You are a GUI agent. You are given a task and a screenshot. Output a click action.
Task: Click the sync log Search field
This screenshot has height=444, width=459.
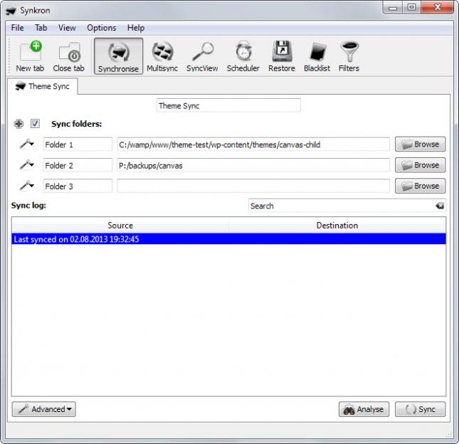click(340, 206)
